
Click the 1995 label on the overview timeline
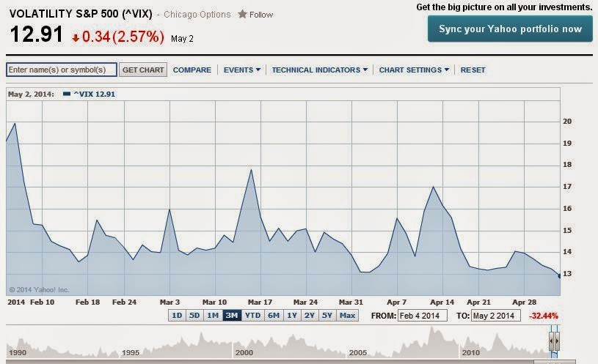click(x=131, y=352)
